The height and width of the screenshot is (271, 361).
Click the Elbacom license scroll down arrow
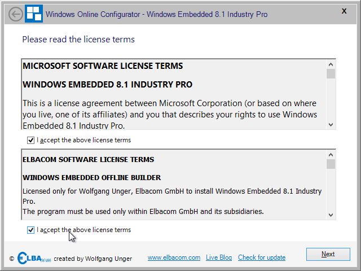tap(331, 215)
